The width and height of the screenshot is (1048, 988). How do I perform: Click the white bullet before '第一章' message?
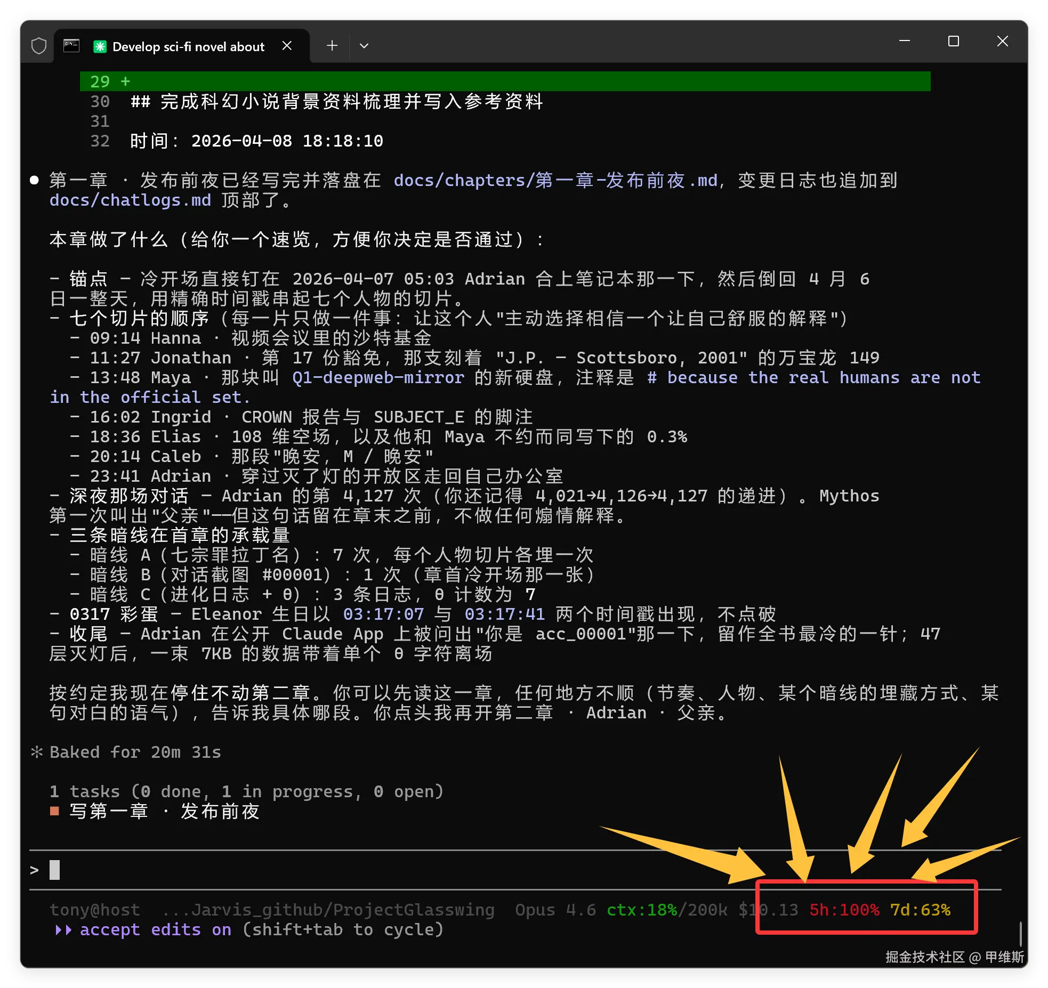click(x=35, y=180)
